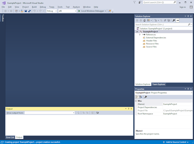194x144 pixels.
Task: Click Find Message in Code icon
Action: (78, 113)
